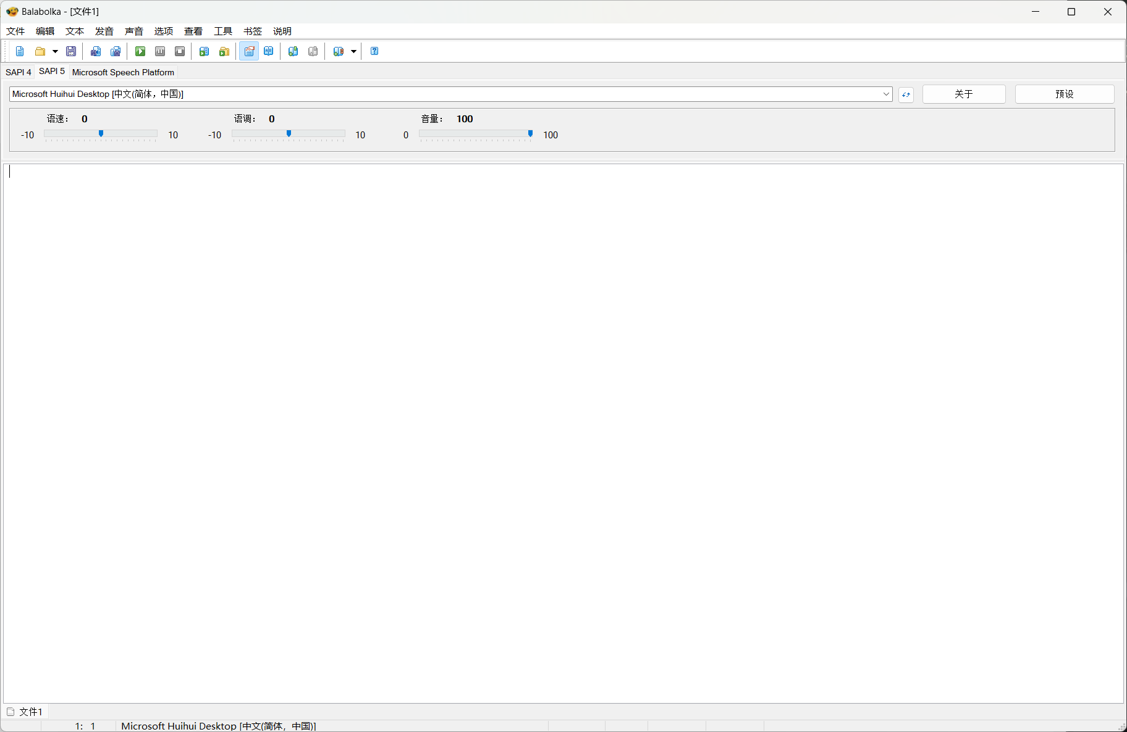Open the 说明 menu
Viewport: 1127px width, 732px height.
[282, 31]
